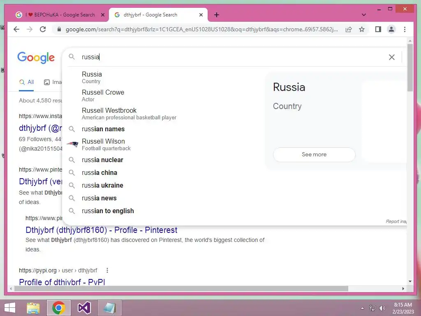
Task: Click See more in the Russia panel
Action: pos(314,155)
